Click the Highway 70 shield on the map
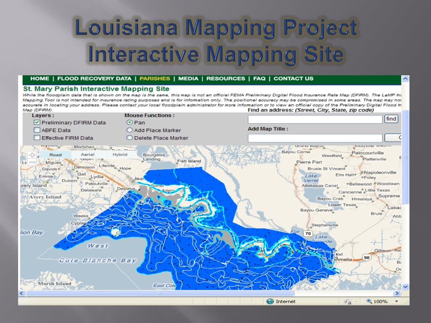This screenshot has height=323, width=431. coord(308,233)
